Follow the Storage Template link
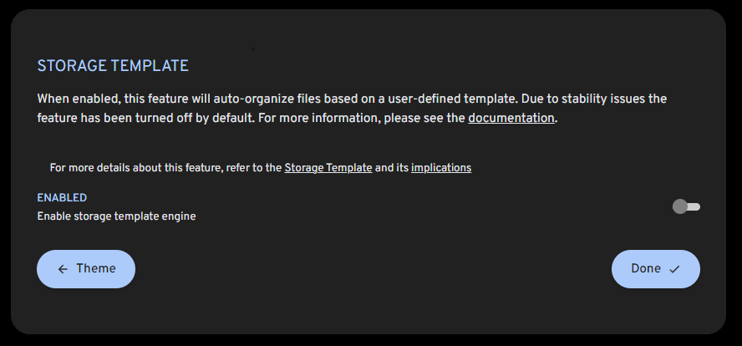 click(328, 168)
